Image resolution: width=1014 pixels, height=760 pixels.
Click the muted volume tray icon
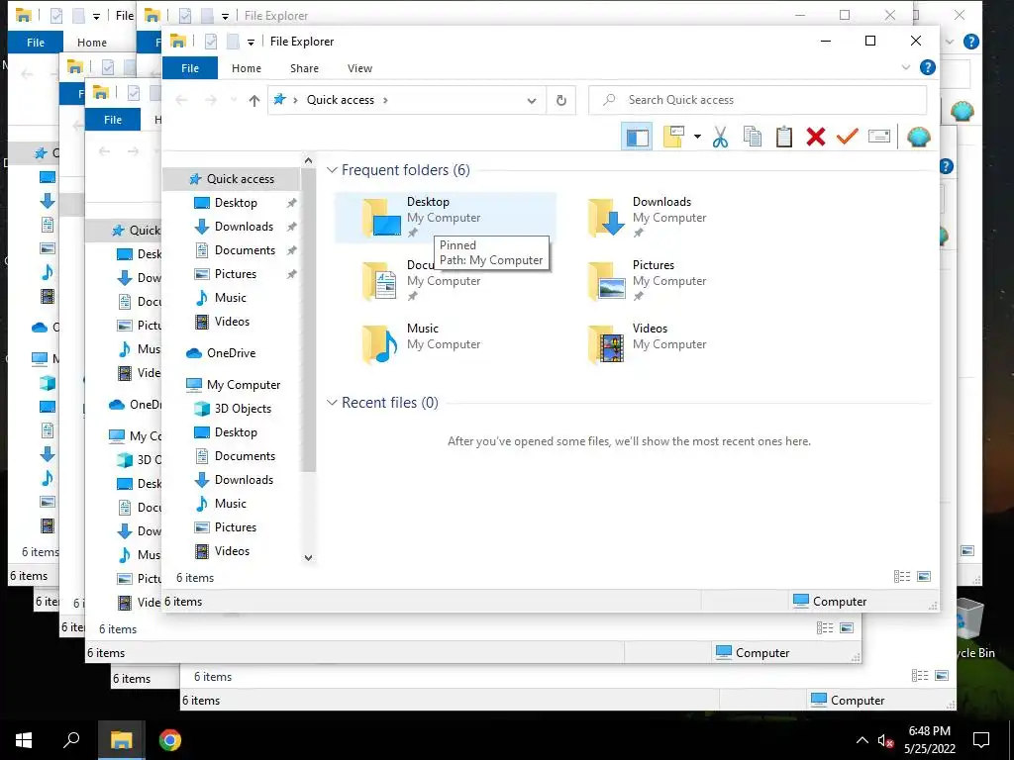(x=885, y=740)
